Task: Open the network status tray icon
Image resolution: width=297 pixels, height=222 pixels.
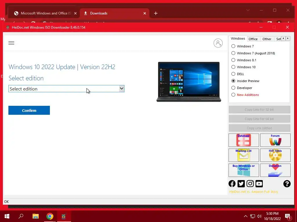Action: (x=253, y=216)
